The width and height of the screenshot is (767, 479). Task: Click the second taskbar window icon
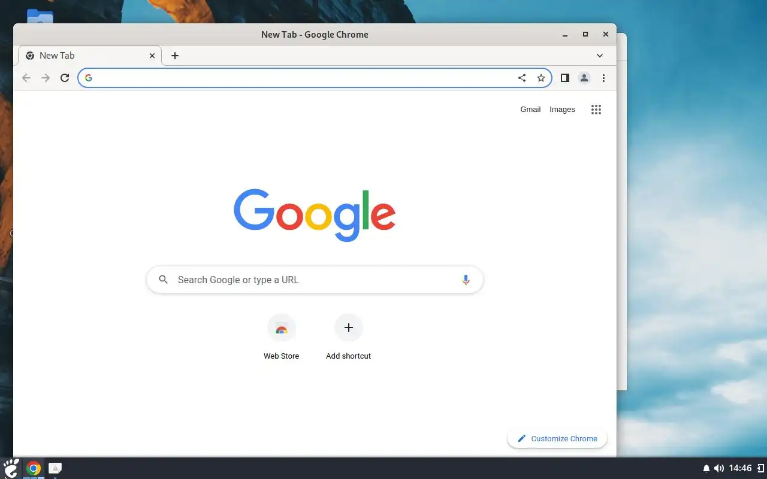(55, 468)
